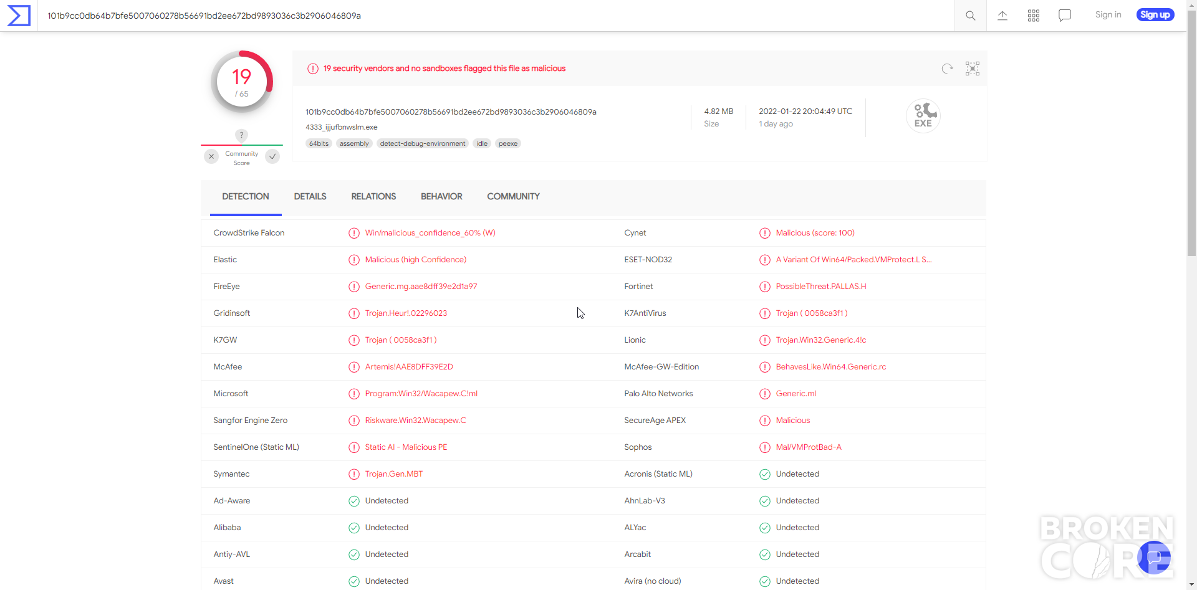This screenshot has height=590, width=1197.
Task: Switch to the RELATIONS tab
Action: click(373, 196)
